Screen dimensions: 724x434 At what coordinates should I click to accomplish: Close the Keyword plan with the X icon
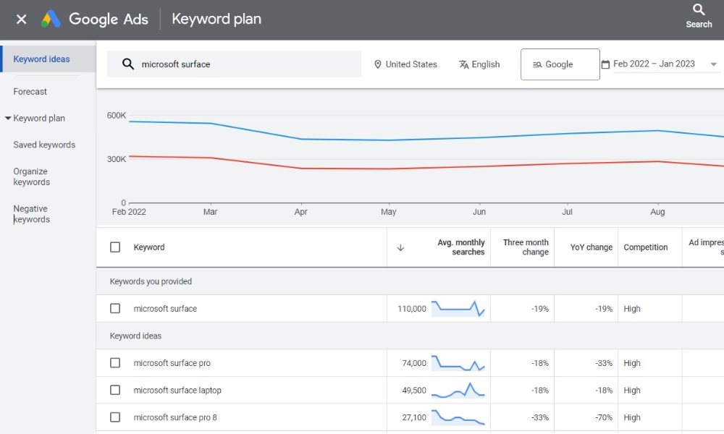tap(21, 19)
